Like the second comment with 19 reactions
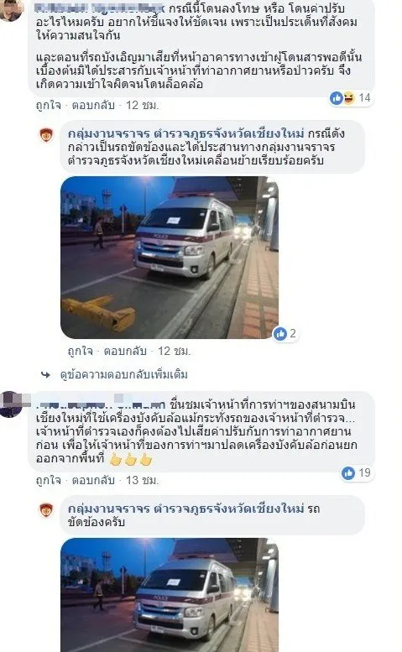 [x=48, y=481]
